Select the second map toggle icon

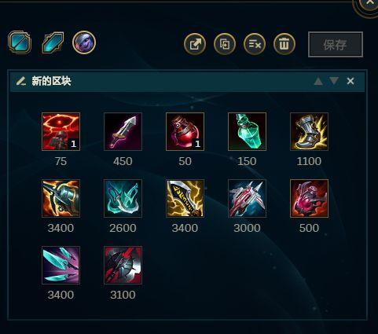53,42
